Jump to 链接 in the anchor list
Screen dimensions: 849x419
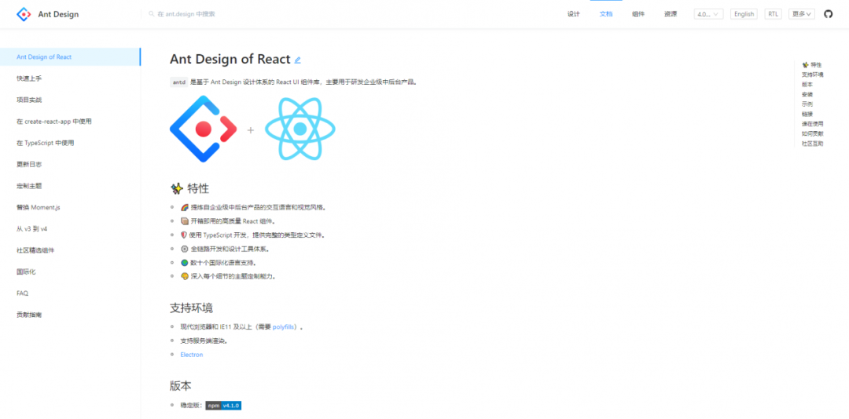tap(807, 114)
